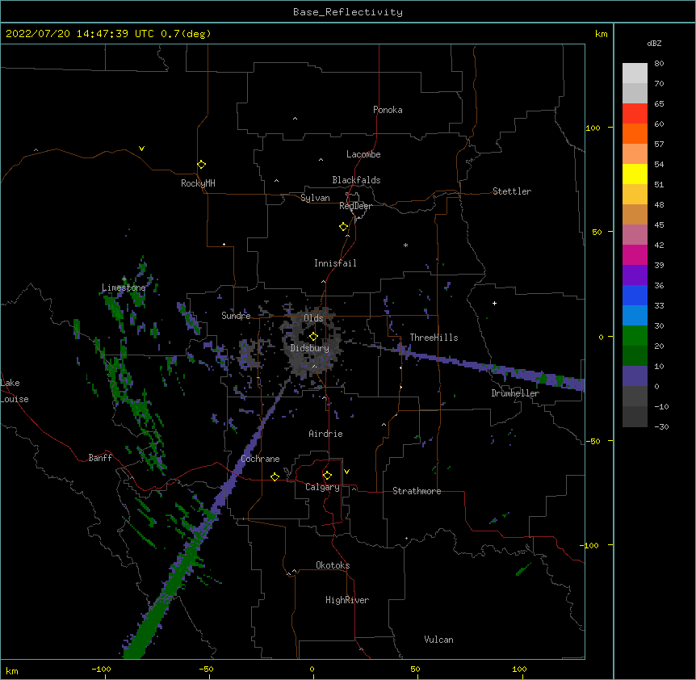
Task: Click the Airdrie label
Action: click(325, 434)
